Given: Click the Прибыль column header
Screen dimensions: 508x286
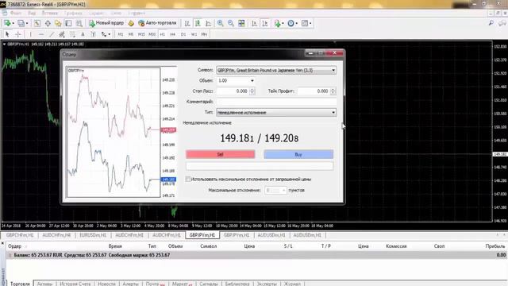Looking at the screenshot, I should [495, 246].
